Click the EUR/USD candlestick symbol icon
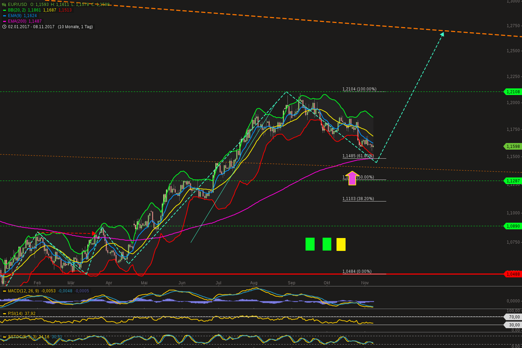 [4, 4]
